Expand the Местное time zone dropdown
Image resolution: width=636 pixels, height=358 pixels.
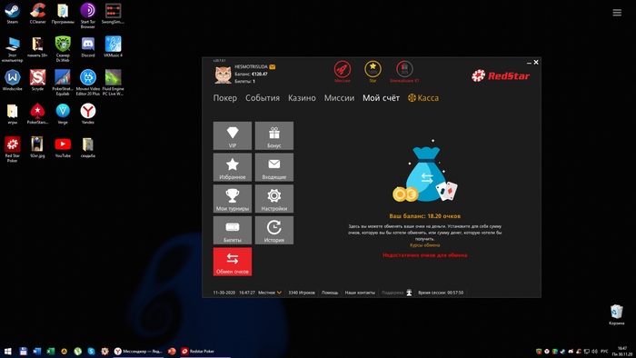click(x=270, y=293)
